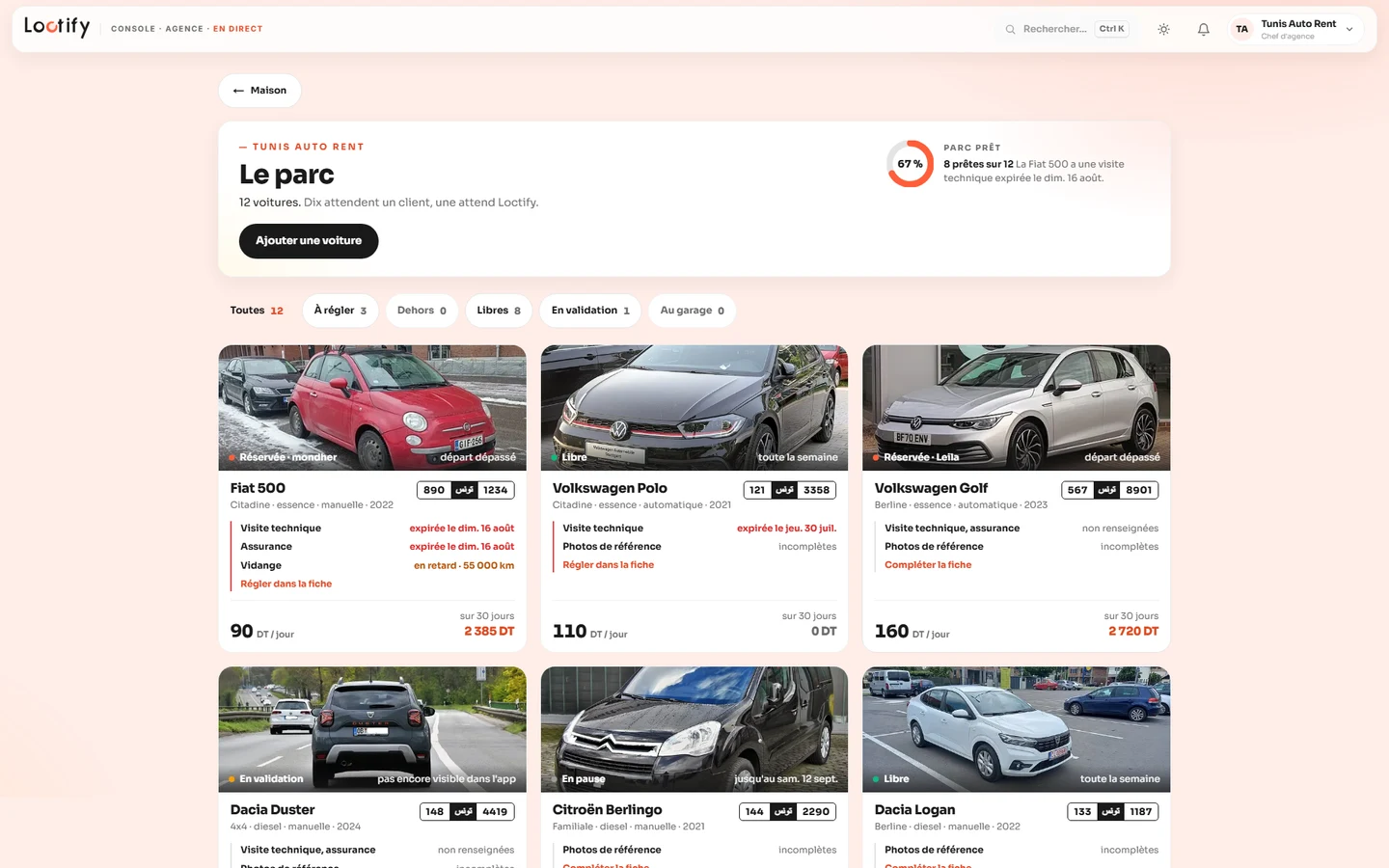Click license plate 567 تونس 8901

(x=1110, y=490)
